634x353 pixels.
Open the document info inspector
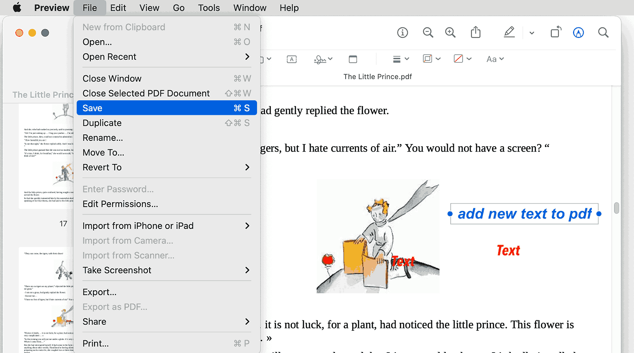click(402, 33)
